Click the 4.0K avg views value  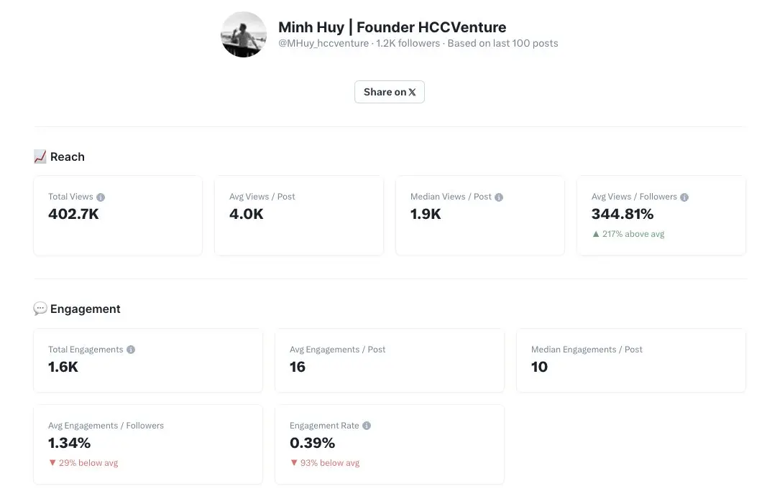247,214
